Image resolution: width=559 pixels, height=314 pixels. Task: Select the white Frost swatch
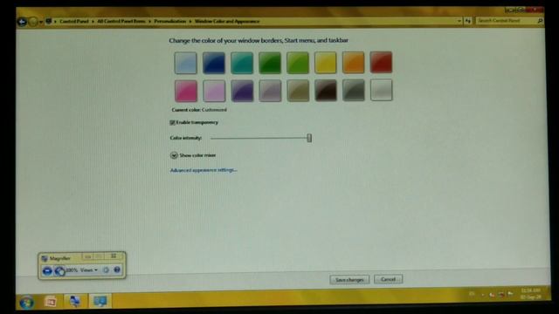point(382,90)
